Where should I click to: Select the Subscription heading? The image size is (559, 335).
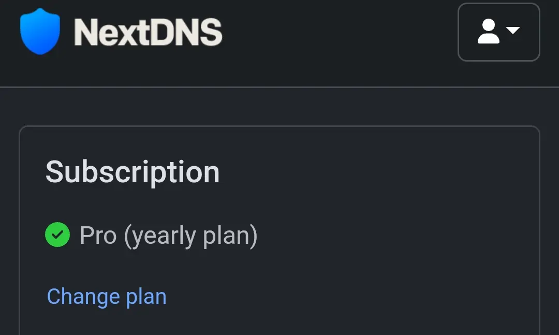[x=133, y=172]
